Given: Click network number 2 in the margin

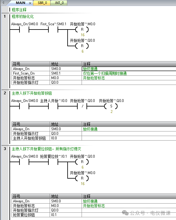Looking at the screenshot, I should pos(5,93).
